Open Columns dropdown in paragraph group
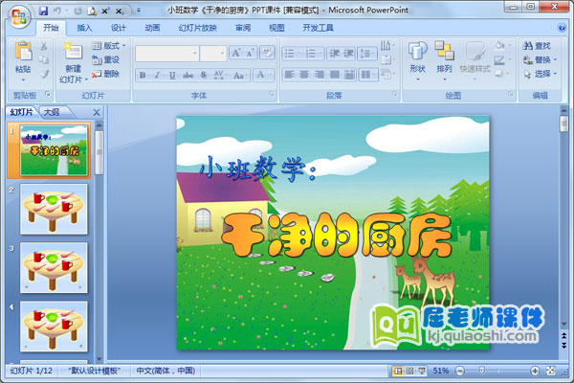Image resolution: width=574 pixels, height=383 pixels. pos(368,75)
